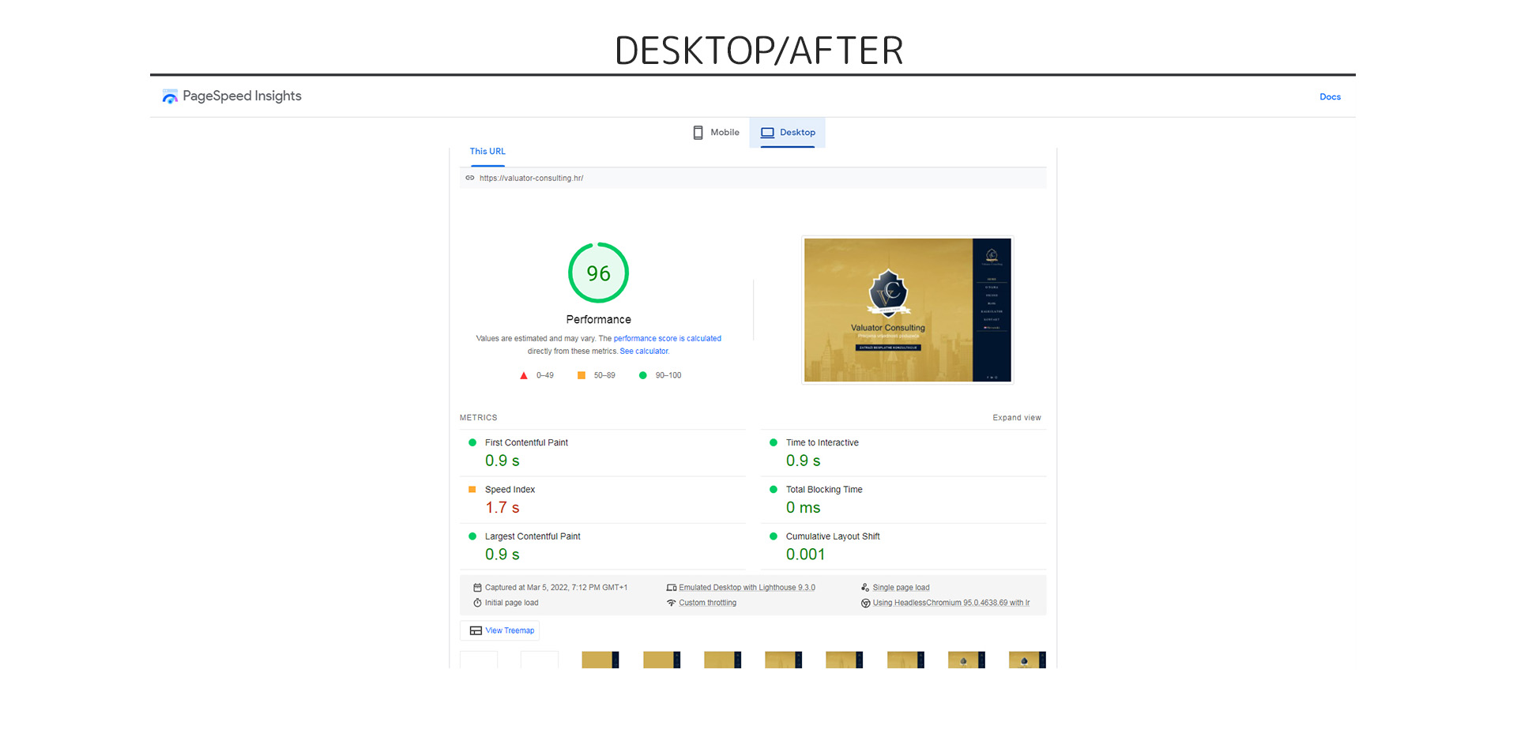Click the Desktop laptop icon
The height and width of the screenshot is (741, 1517).
767,133
